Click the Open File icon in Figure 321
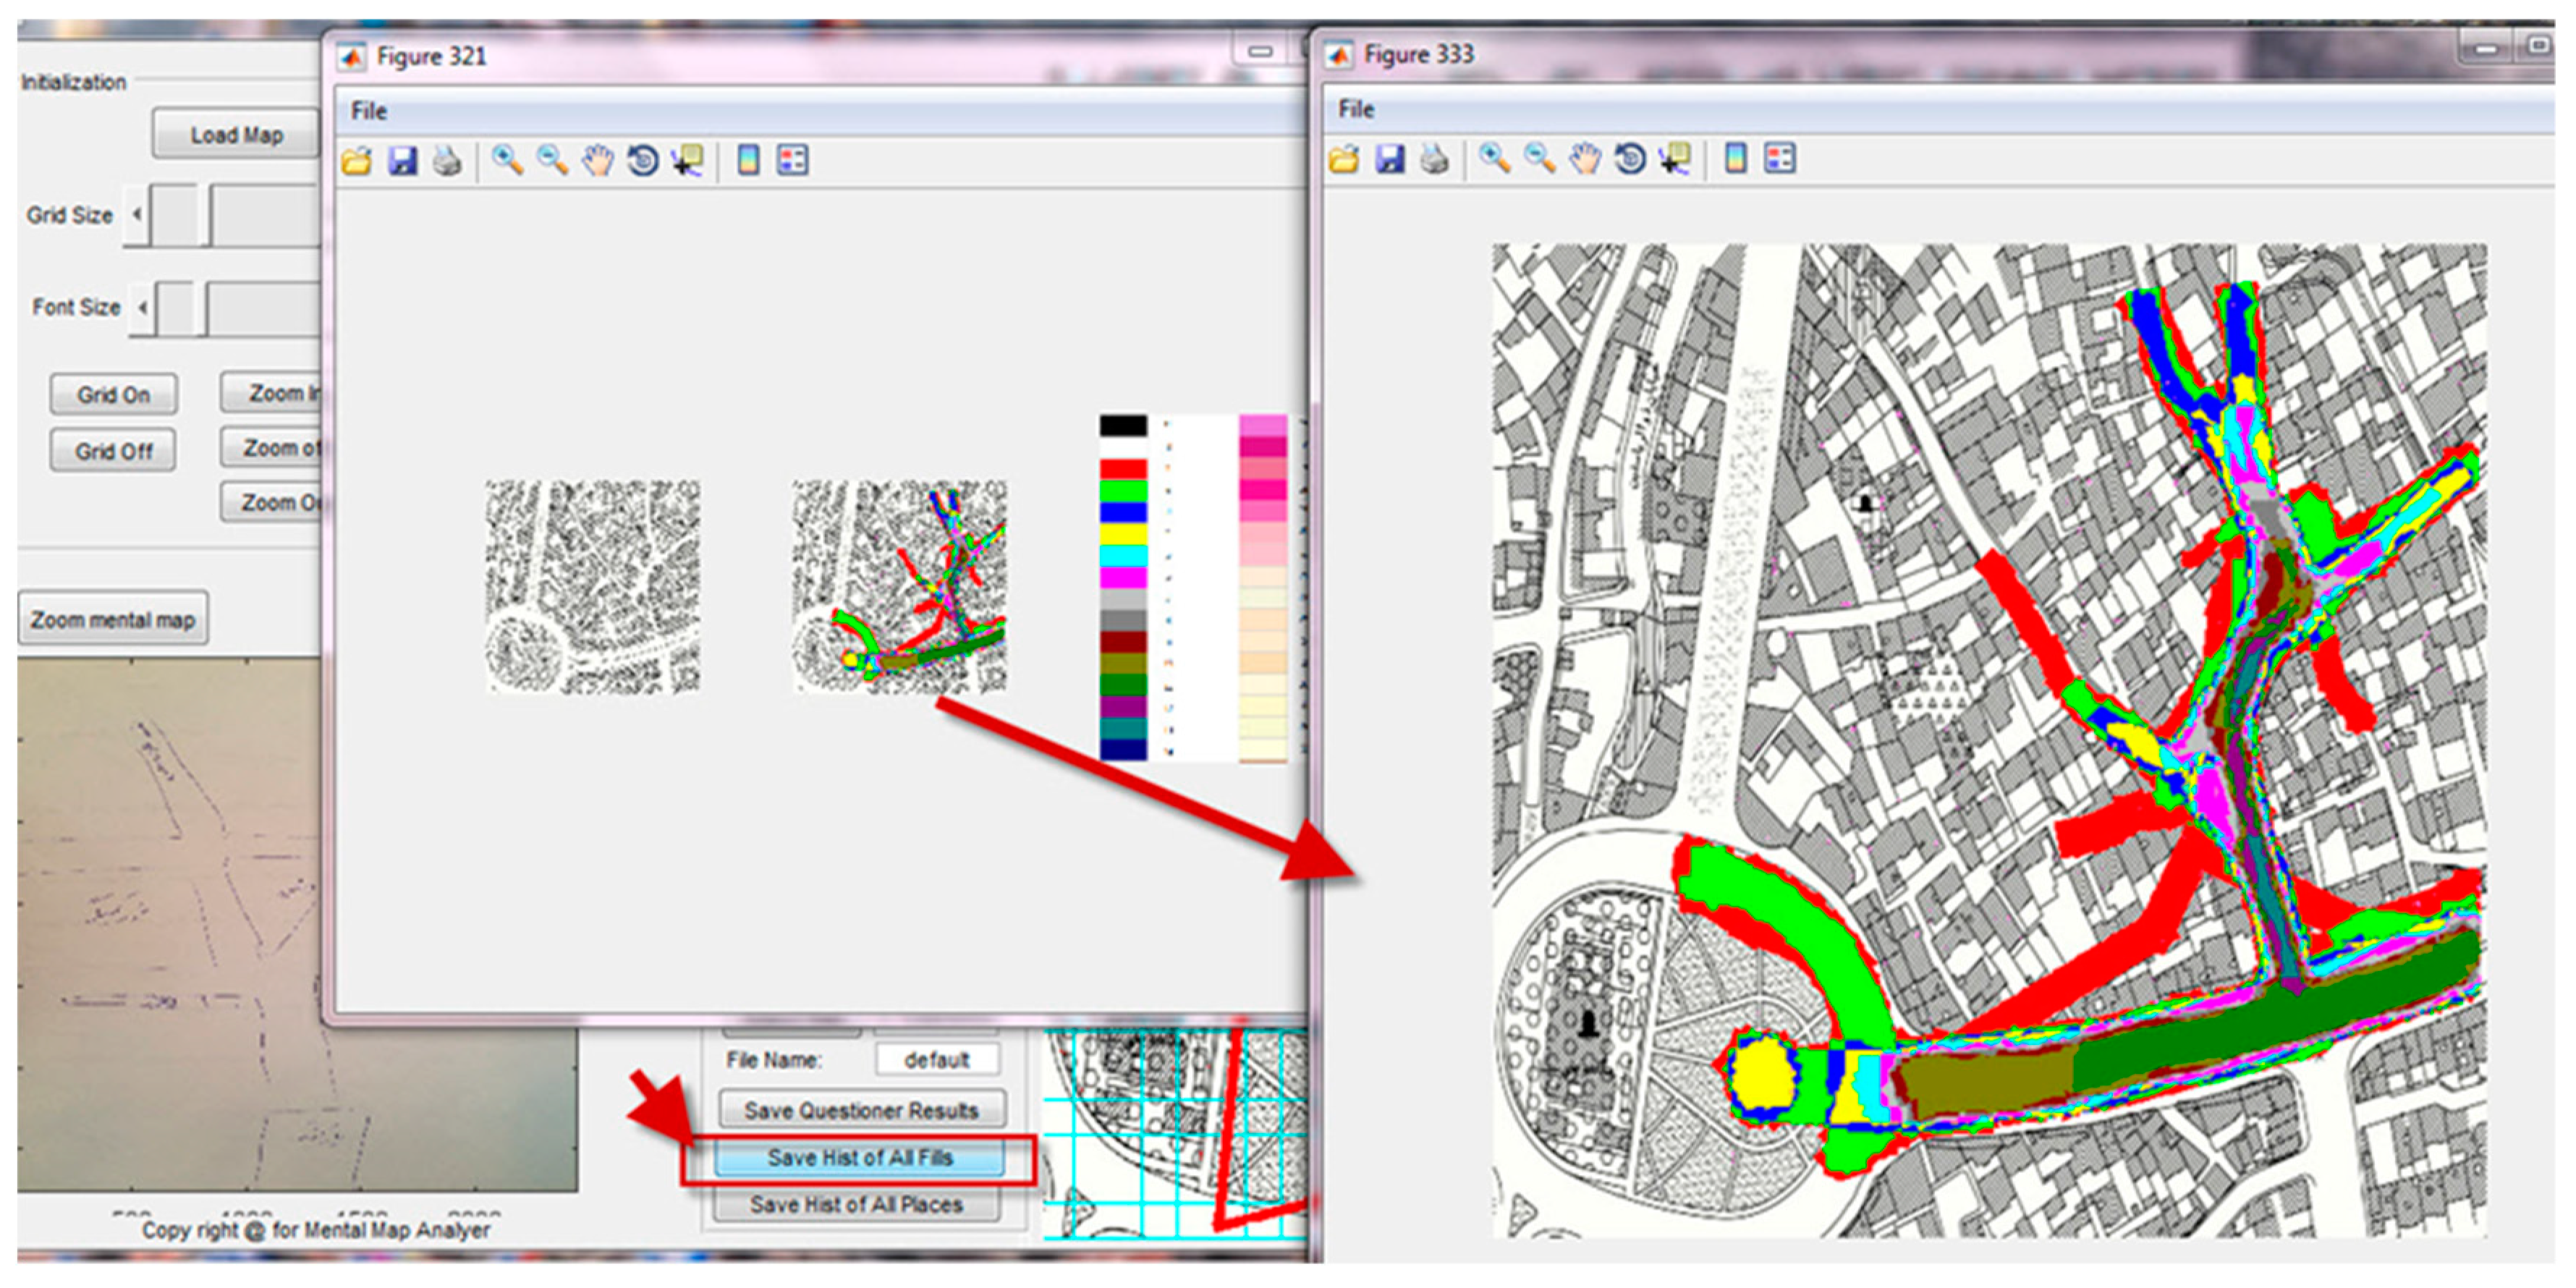This screenshot has height=1288, width=2576. (x=357, y=161)
